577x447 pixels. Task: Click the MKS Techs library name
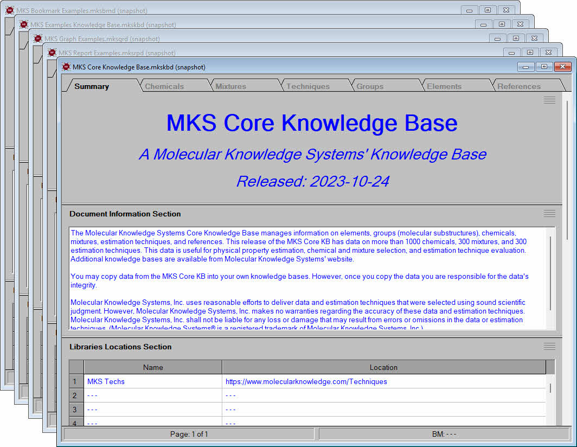click(106, 381)
